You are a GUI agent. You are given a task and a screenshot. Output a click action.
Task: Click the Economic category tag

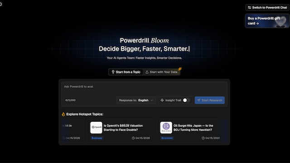[167, 138]
